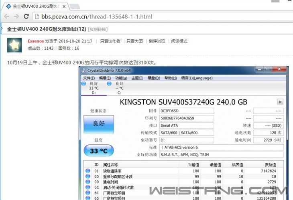Click 阅读模式 link
The width and height of the screenshot is (293, 200).
179,41
